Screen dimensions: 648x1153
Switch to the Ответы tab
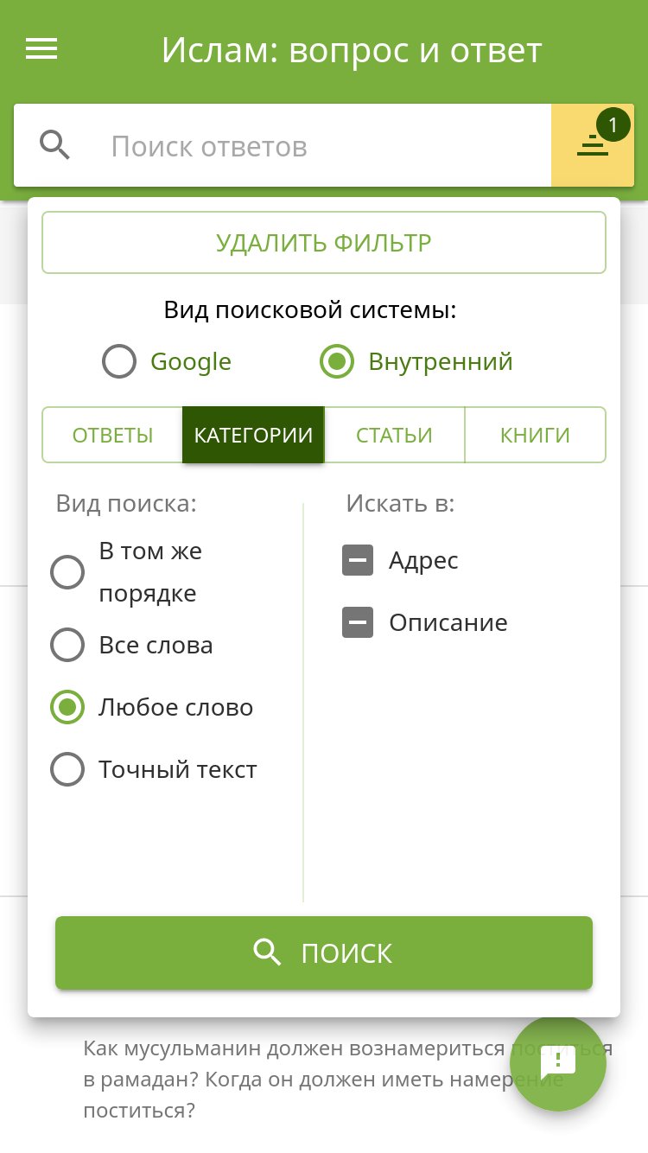tap(112, 435)
